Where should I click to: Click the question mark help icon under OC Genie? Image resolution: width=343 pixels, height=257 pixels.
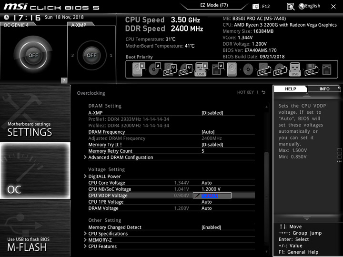[64, 80]
